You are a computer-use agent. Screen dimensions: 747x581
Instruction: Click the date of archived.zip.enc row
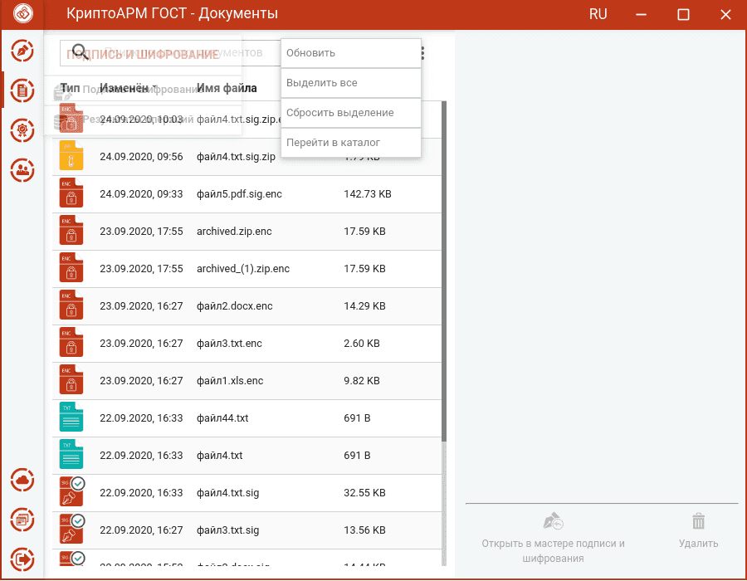click(141, 232)
